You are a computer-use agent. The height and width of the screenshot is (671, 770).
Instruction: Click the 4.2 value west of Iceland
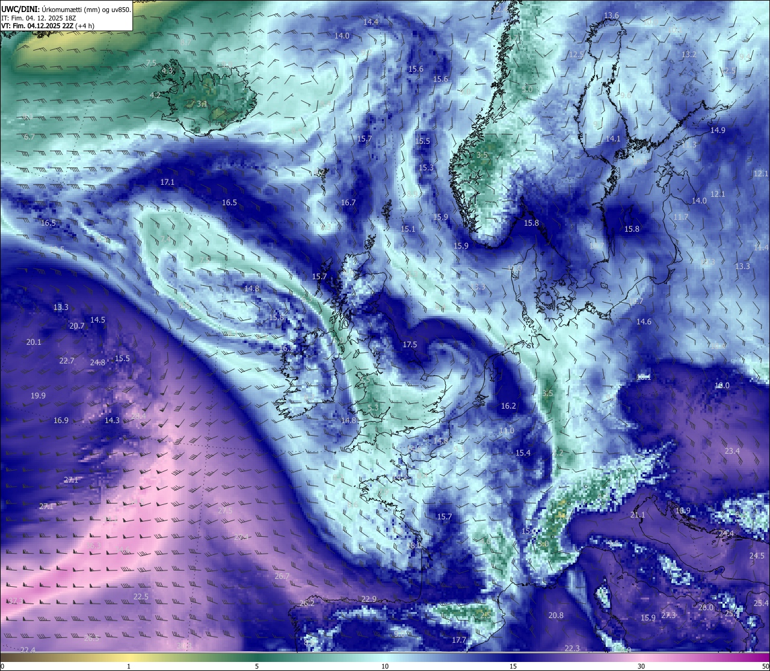[155, 96]
